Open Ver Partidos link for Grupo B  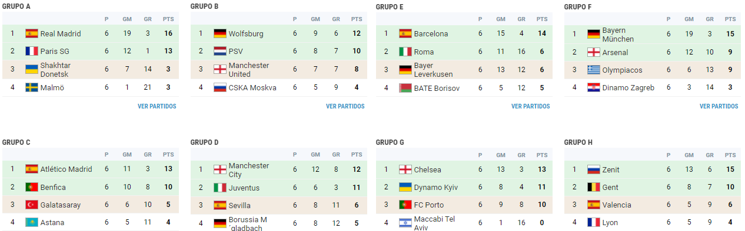coord(345,107)
